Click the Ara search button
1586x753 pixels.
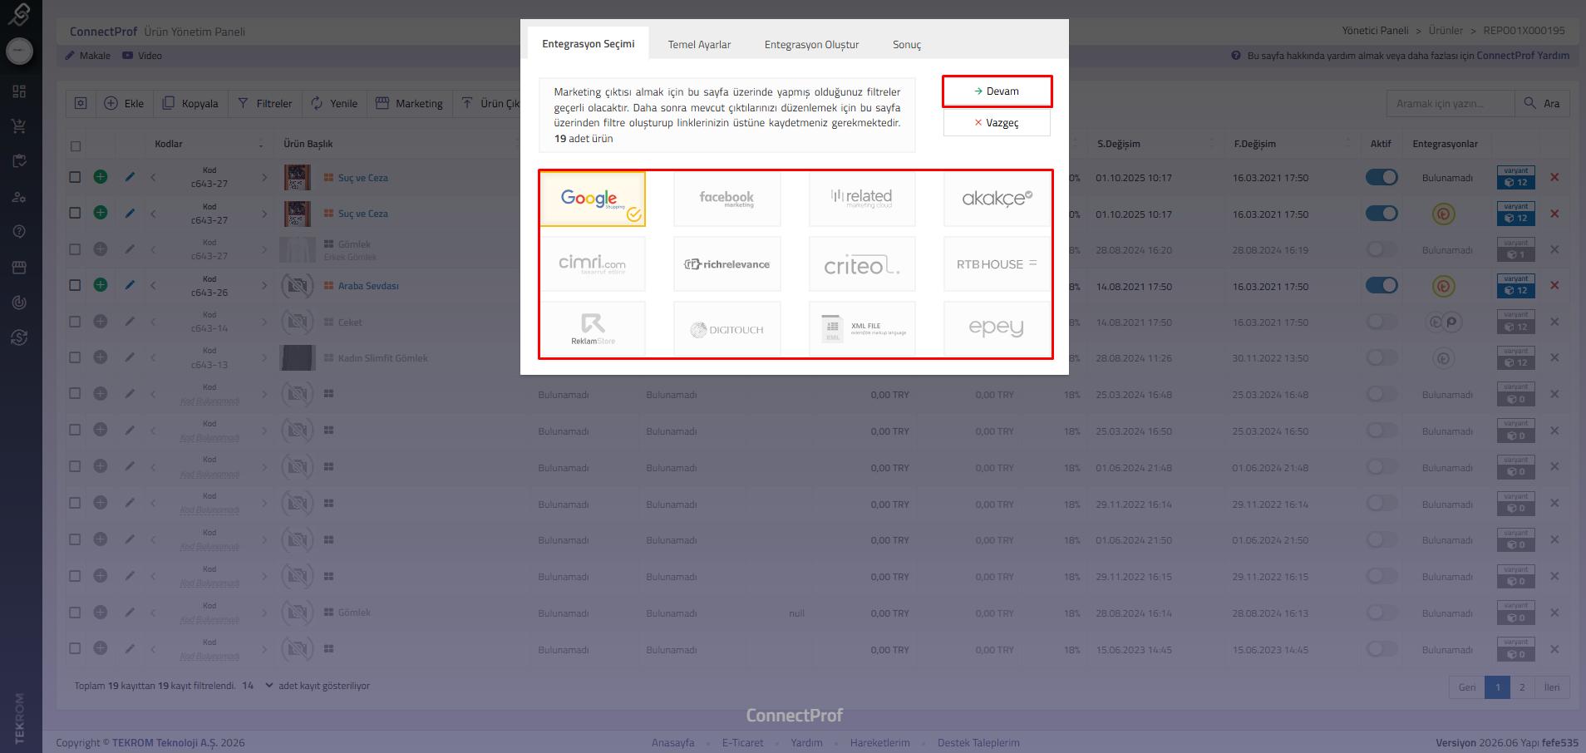(1542, 103)
